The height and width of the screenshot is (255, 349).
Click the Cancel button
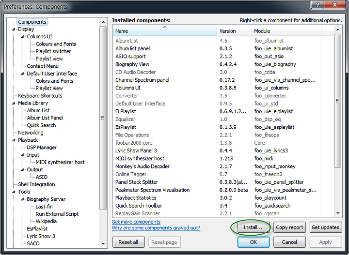pyautogui.click(x=289, y=242)
